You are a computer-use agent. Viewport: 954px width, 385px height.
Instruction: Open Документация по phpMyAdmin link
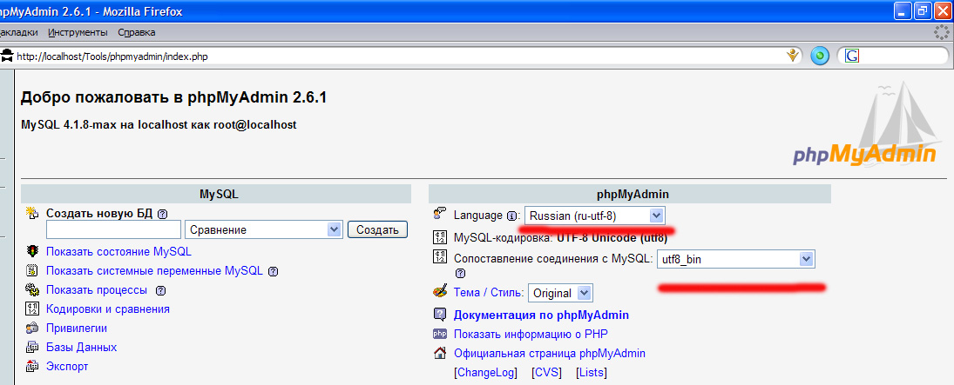point(542,315)
